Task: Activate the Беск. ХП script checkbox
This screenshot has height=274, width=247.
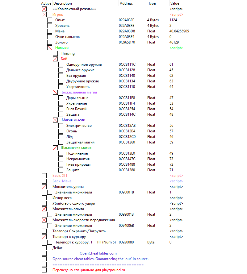Action: click(44, 176)
